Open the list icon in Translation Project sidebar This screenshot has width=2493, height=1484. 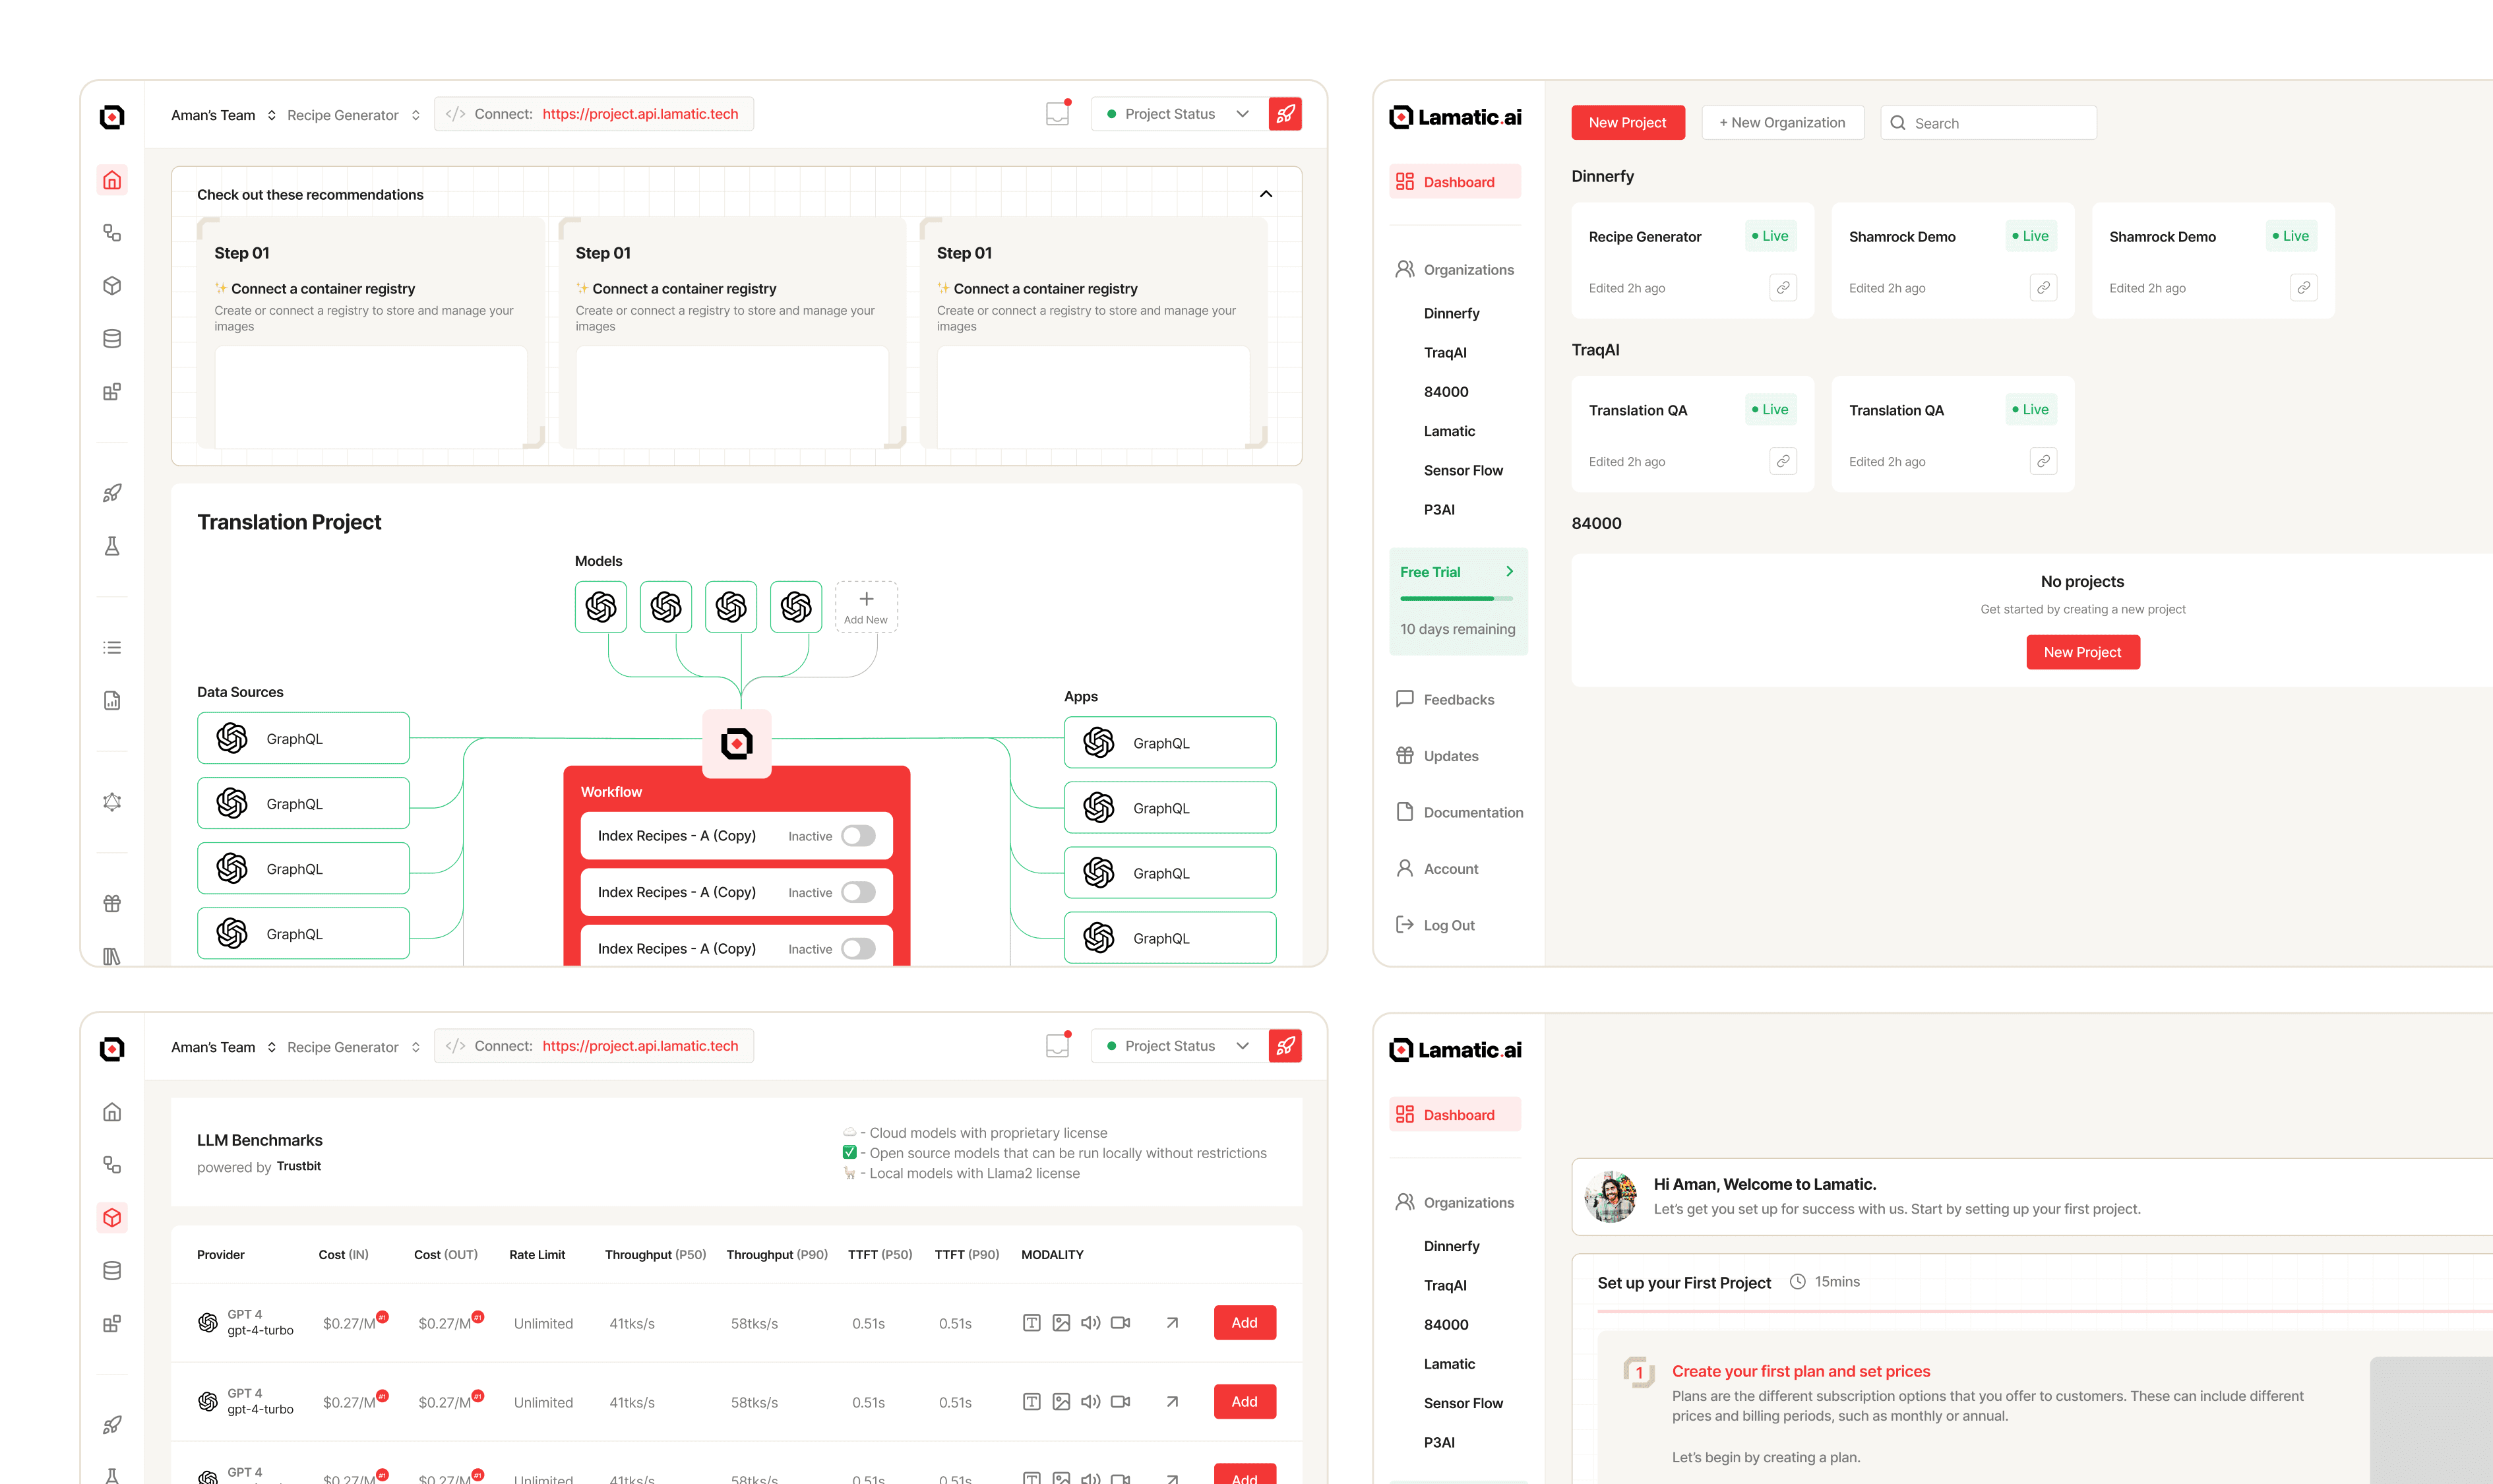click(112, 648)
